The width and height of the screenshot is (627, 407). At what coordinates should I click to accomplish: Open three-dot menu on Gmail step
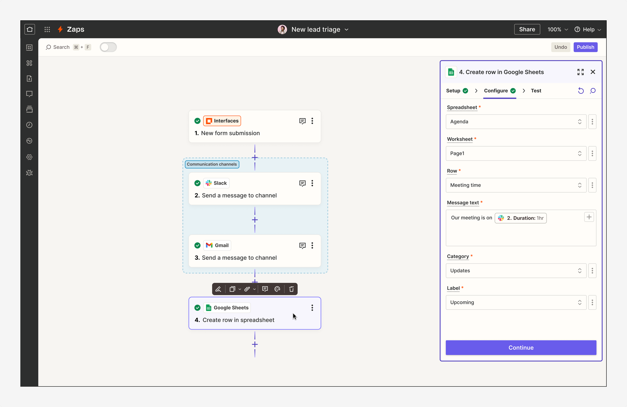[312, 245]
